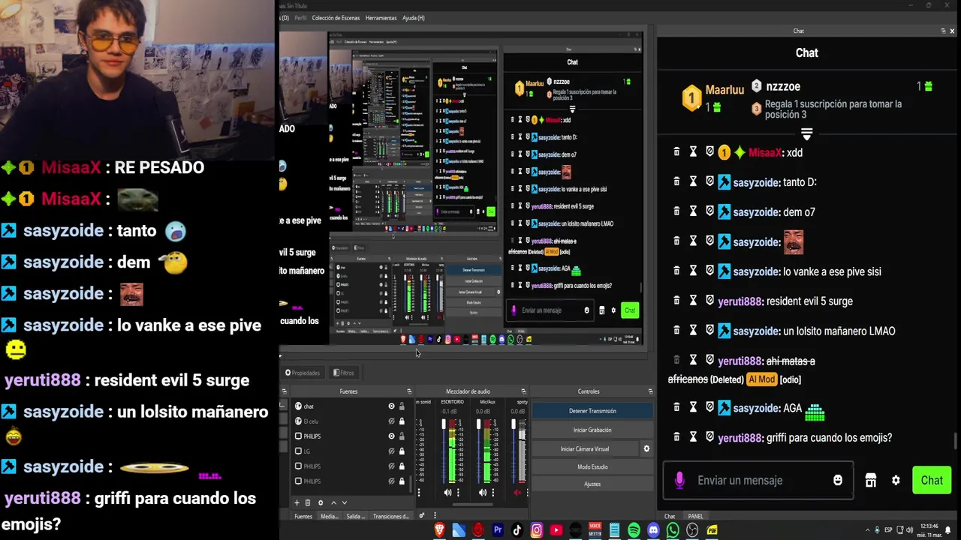Viewport: 961px width, 540px height.
Task: Switch to the Transiciones tab
Action: click(391, 516)
